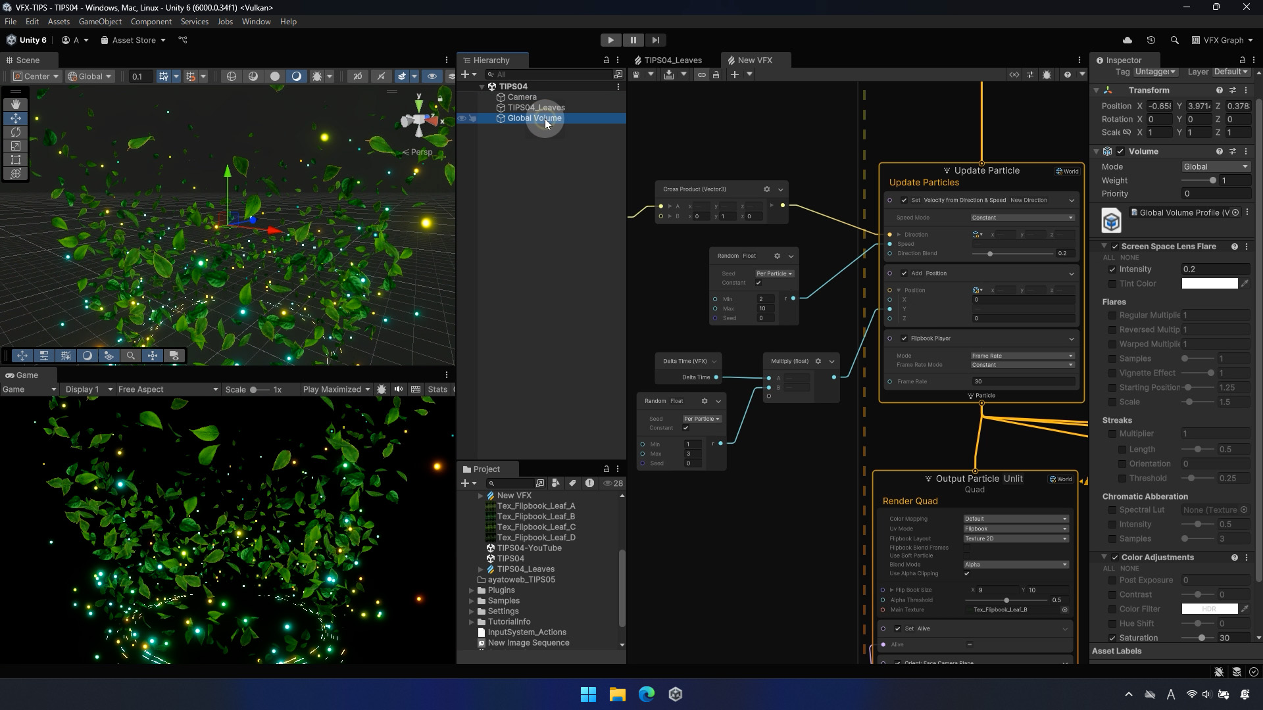Click the cloud services icon

coord(1127,40)
